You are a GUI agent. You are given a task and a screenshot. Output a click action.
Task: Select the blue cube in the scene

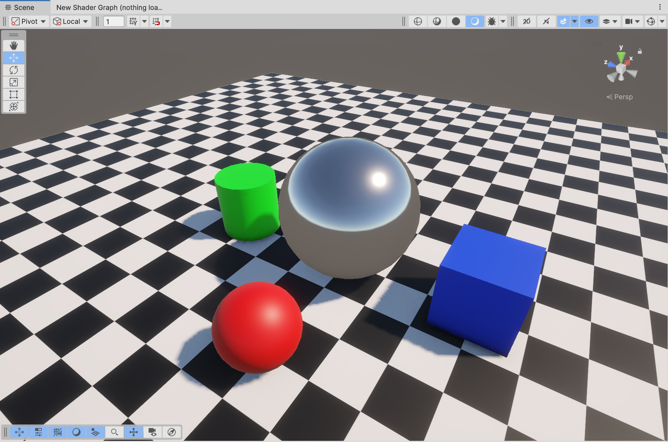point(486,290)
